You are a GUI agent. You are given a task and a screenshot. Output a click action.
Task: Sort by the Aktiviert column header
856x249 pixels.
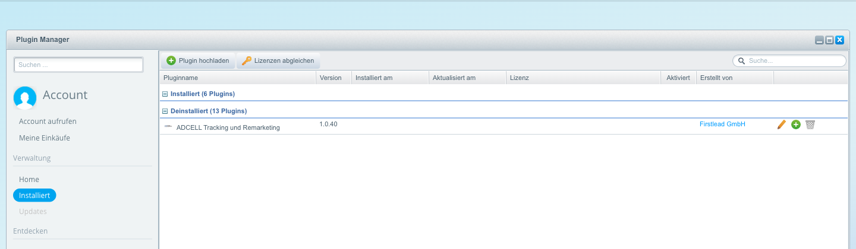click(678, 78)
